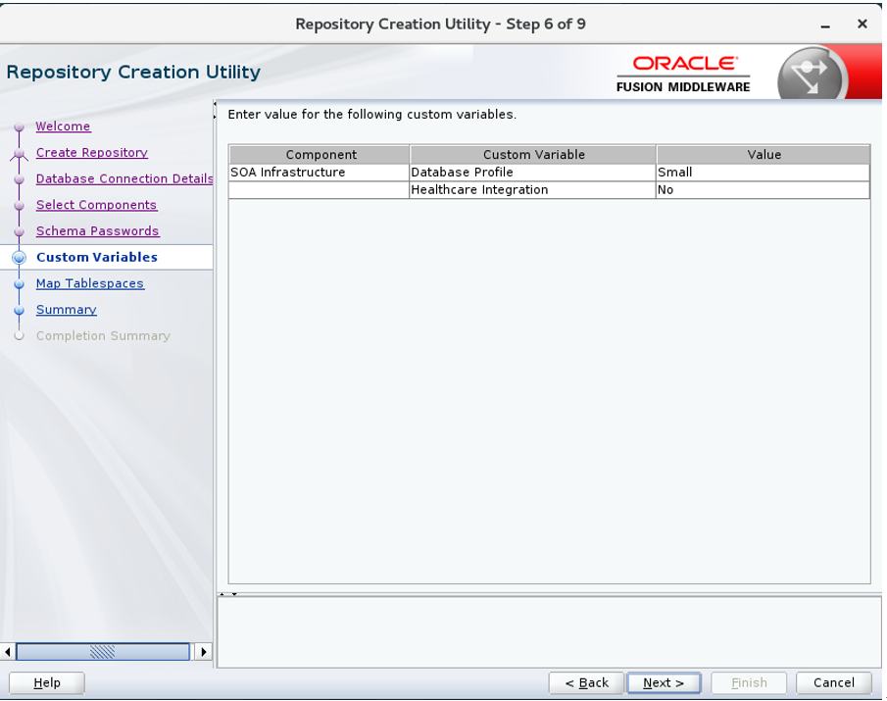This screenshot has width=887, height=701.
Task: Click the Help button
Action: click(47, 683)
